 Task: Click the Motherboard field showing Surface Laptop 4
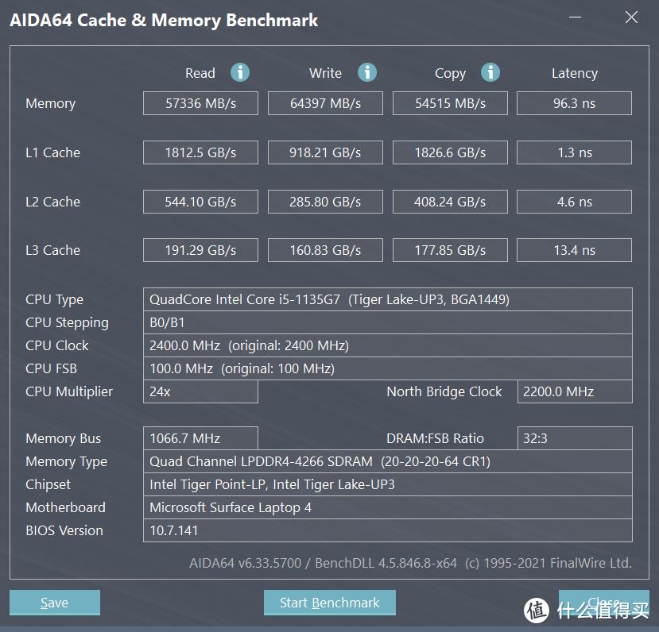tap(388, 507)
